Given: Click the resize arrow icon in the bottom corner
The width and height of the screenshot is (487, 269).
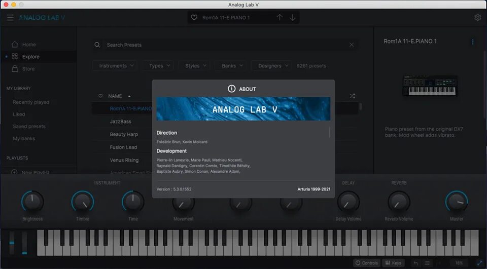Looking at the screenshot, I should tap(479, 263).
